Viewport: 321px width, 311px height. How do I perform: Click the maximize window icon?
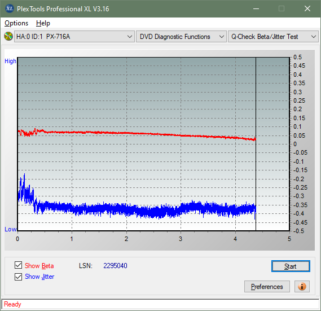click(x=282, y=9)
